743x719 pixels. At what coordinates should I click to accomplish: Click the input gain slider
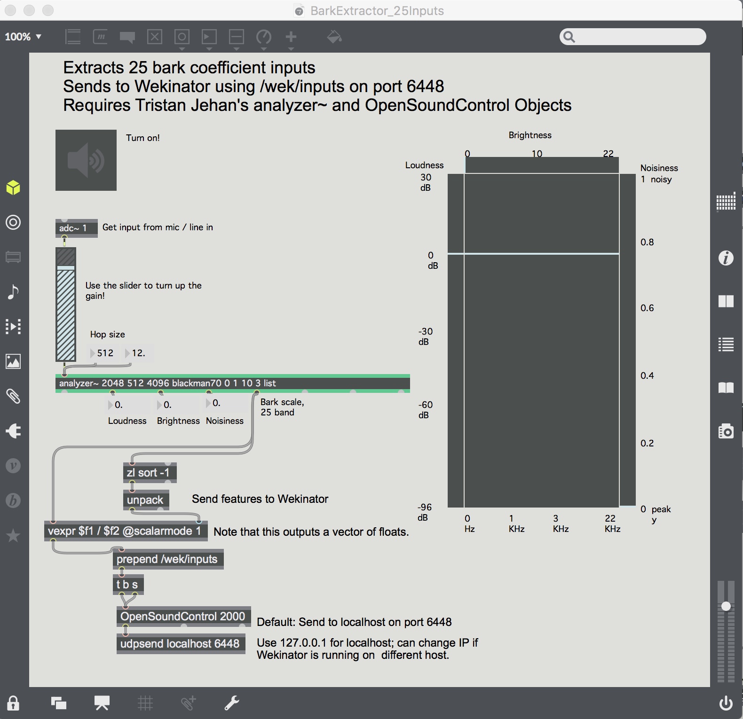66,305
